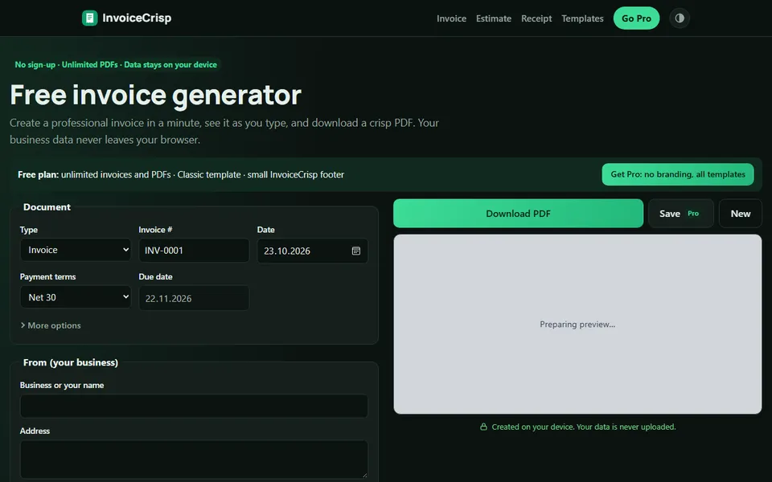772x482 pixels.
Task: Click the InvoiceCrisp brand name link
Action: (137, 18)
